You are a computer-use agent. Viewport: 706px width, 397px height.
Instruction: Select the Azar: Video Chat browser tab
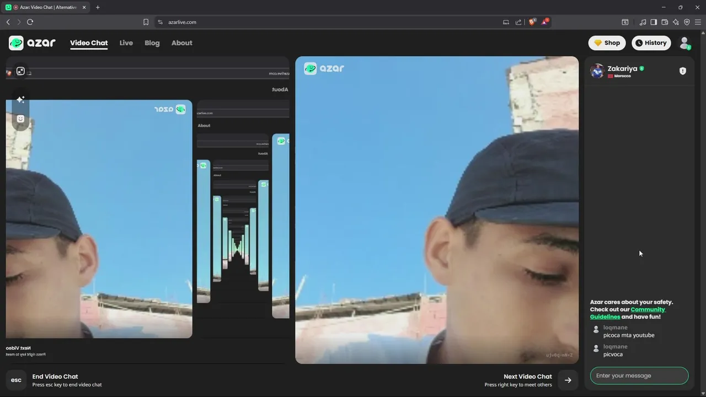tap(46, 7)
